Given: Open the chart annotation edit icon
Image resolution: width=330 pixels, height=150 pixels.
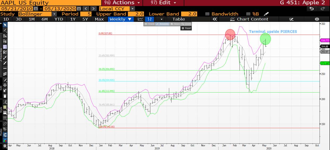Looking at the screenshot, I should 292,19.
